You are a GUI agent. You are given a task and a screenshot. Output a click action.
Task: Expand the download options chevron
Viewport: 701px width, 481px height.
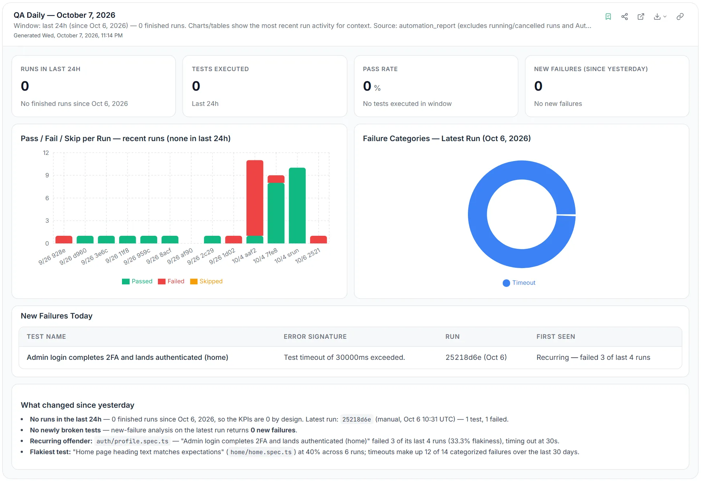(665, 17)
